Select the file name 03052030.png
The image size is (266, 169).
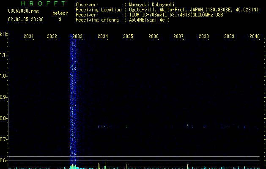(23, 11)
